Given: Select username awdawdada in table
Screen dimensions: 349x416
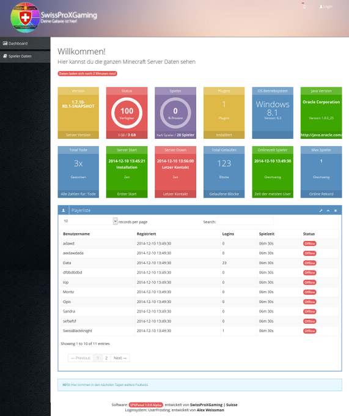Looking at the screenshot, I should [x=73, y=253].
